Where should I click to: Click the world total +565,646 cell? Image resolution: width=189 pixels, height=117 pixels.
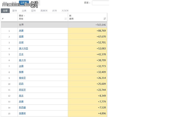click(x=87, y=25)
